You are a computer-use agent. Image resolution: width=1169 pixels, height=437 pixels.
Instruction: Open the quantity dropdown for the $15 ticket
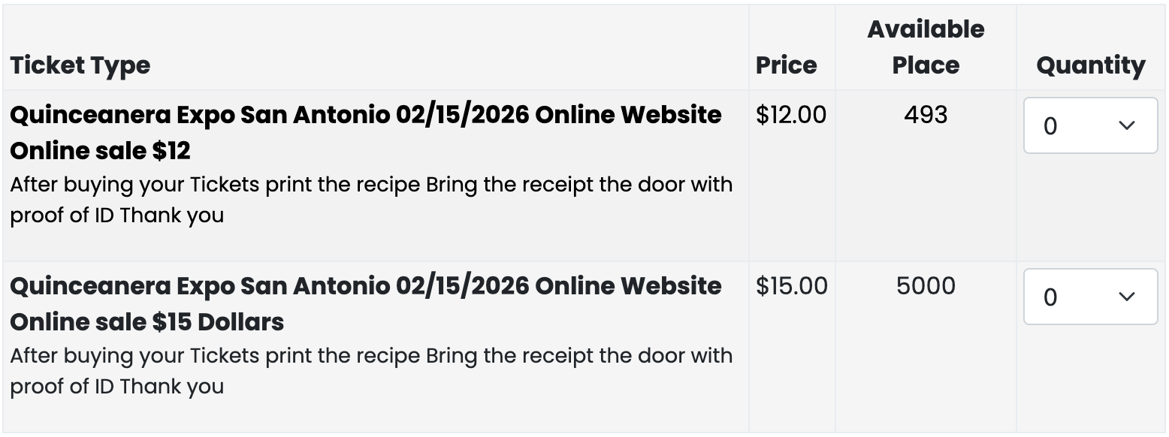(x=1090, y=297)
